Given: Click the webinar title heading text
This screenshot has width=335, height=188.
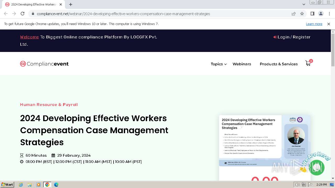Looking at the screenshot, I should 94,130.
